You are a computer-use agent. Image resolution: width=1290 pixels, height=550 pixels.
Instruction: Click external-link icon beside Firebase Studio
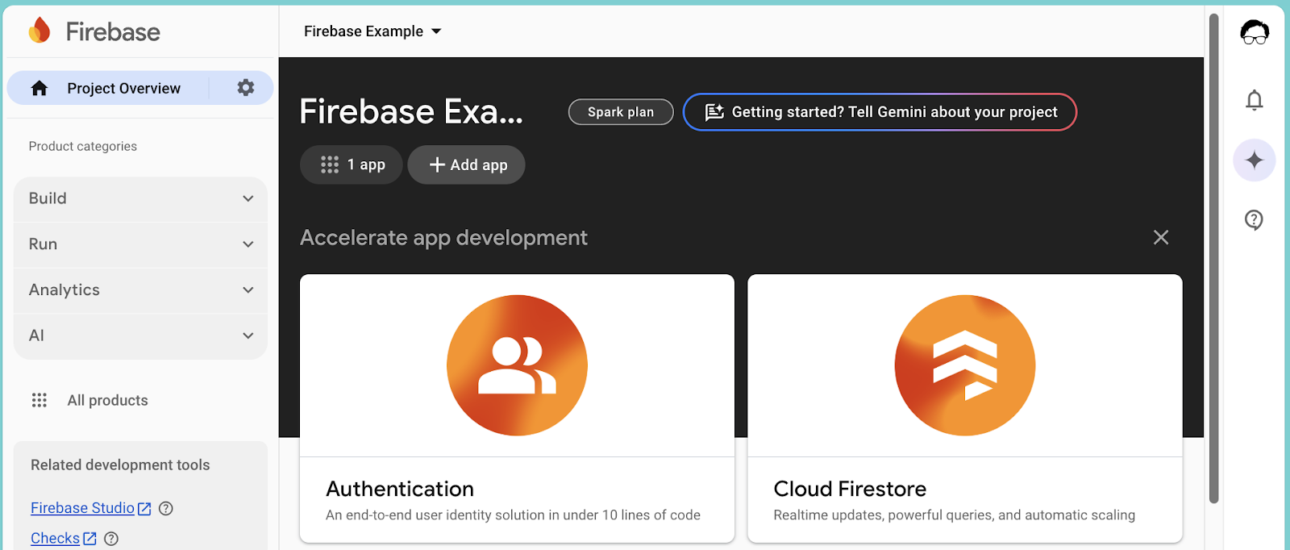(144, 509)
